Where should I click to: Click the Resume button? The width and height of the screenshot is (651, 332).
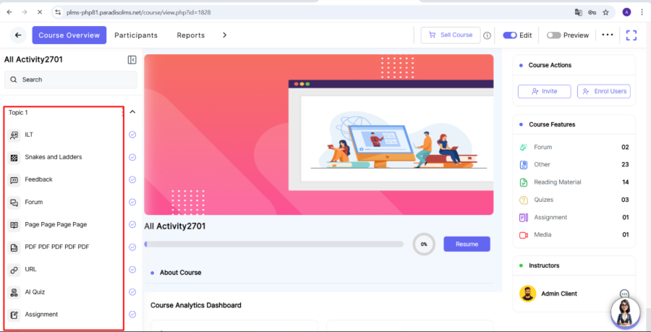(467, 244)
